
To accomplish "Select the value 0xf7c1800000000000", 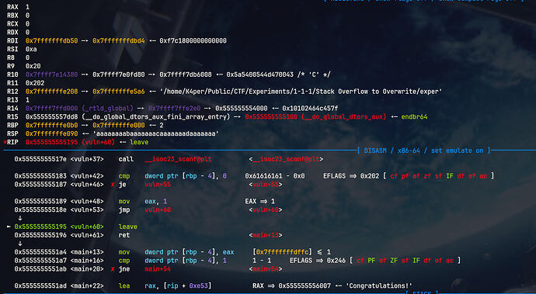I will pyautogui.click(x=193, y=40).
